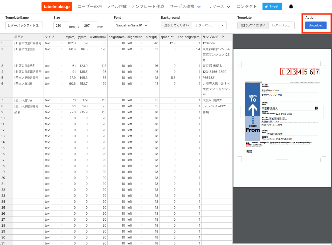Screen dimensions: 332x245
Task: Click Template 選択してください file button
Action: 253,25
